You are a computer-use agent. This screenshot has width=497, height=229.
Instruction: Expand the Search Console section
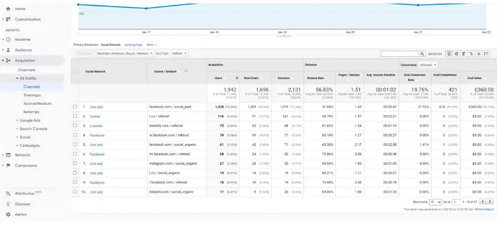tap(17, 129)
